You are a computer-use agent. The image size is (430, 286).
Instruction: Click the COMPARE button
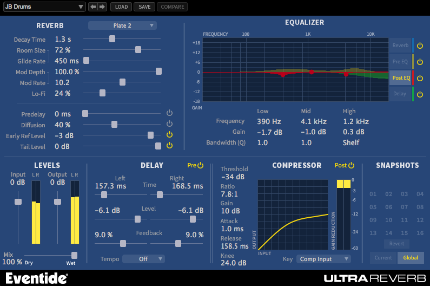click(x=172, y=6)
